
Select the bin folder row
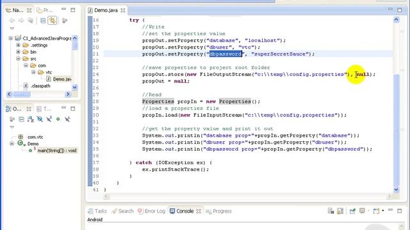tap(33, 52)
